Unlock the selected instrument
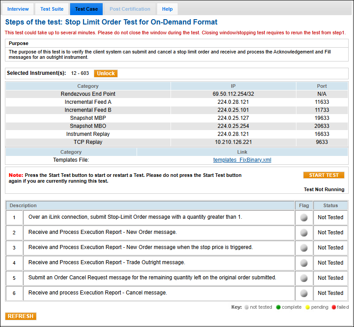Image resolution: width=354 pixels, height=327 pixels. click(x=106, y=74)
